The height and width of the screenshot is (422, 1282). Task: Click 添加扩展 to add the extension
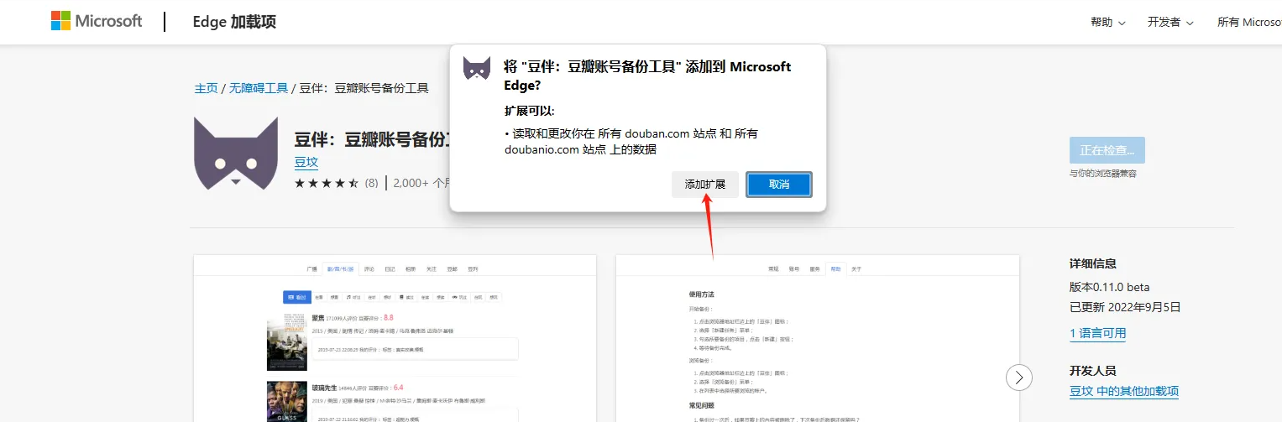pos(704,185)
